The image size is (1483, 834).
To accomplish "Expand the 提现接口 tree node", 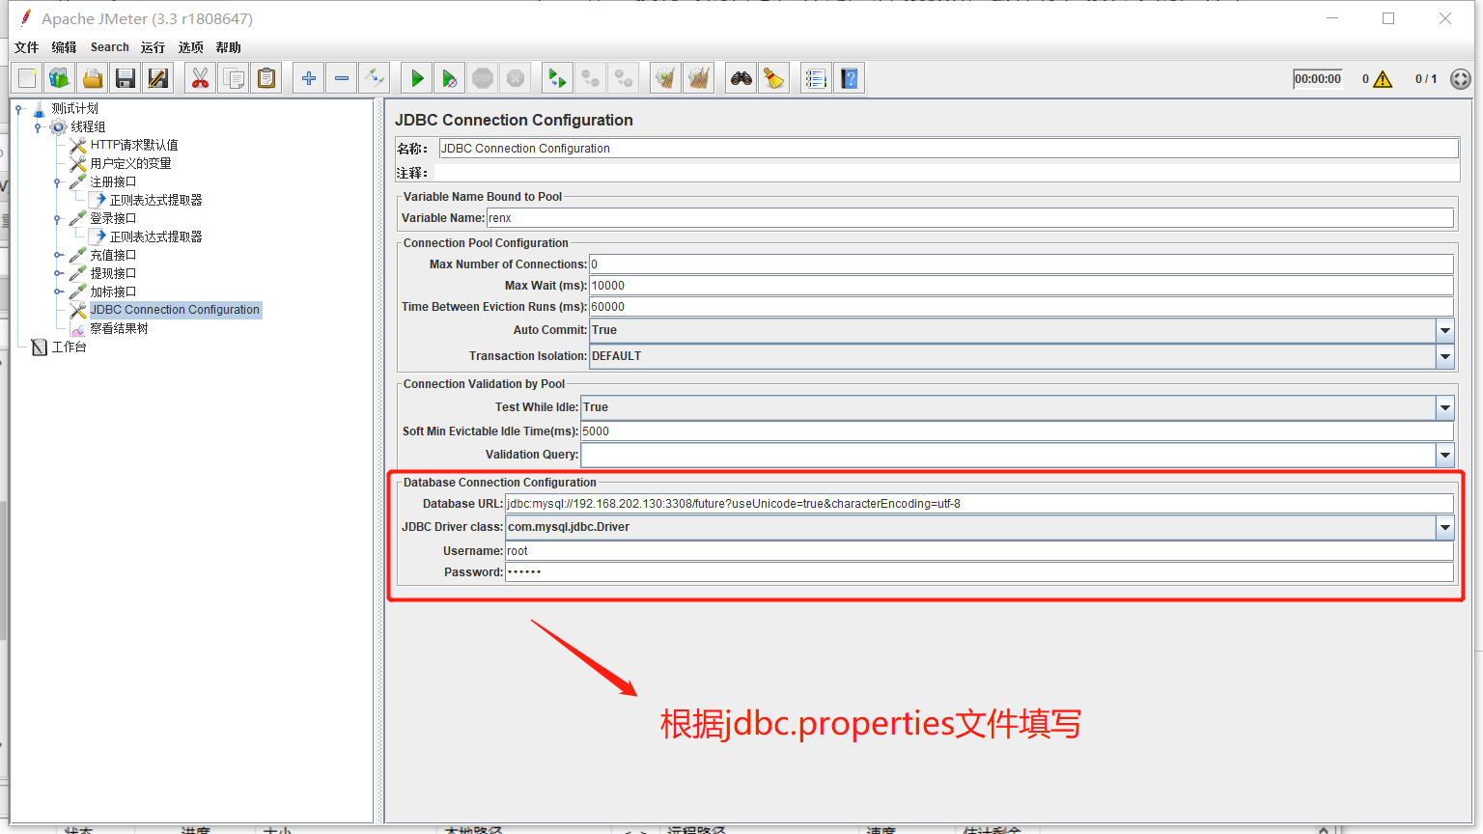I will 58,274.
